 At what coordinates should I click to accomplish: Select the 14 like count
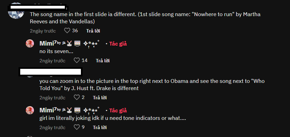84,61
